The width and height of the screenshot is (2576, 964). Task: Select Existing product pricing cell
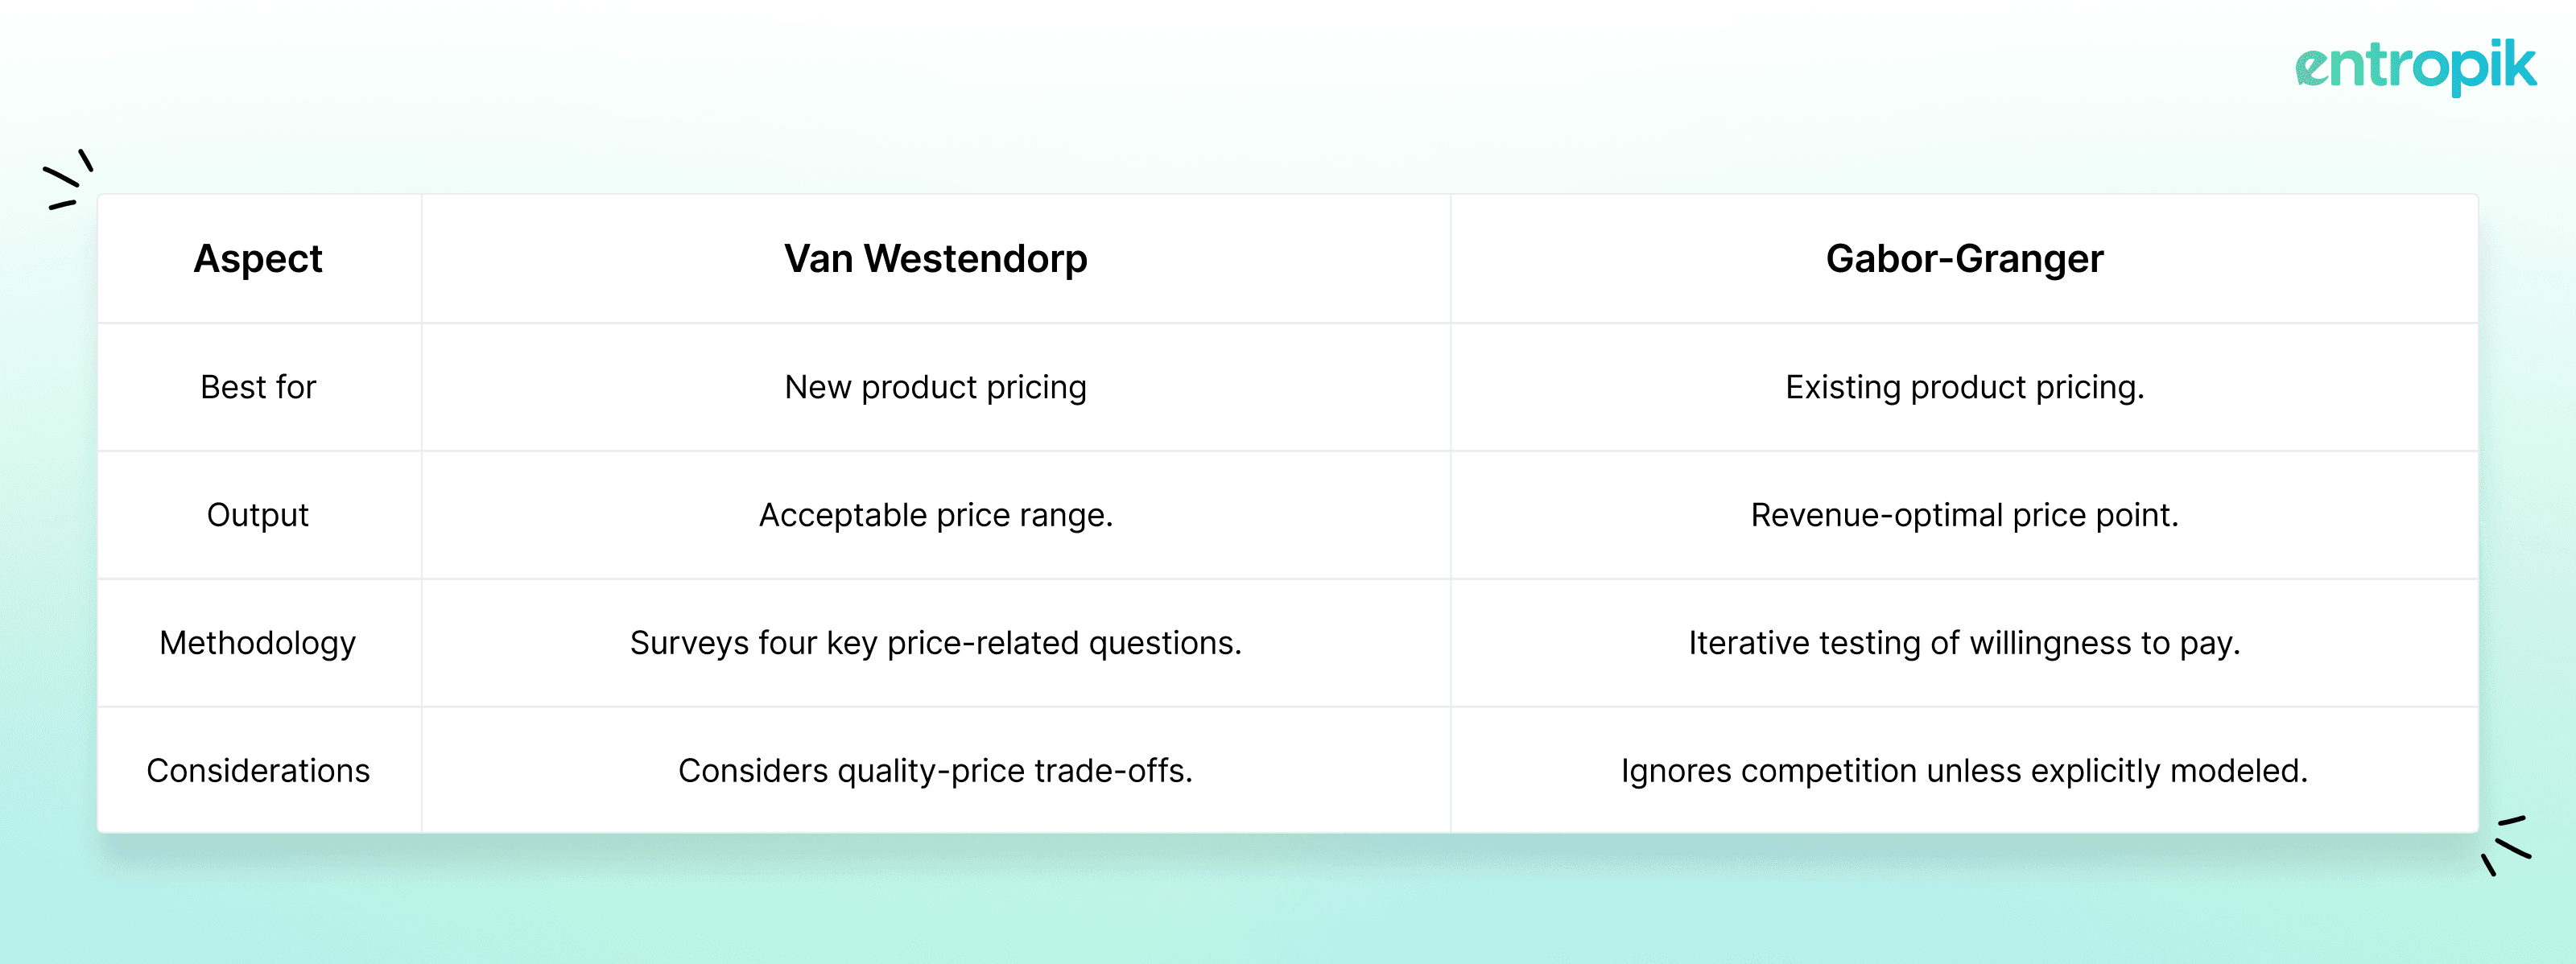point(1964,387)
